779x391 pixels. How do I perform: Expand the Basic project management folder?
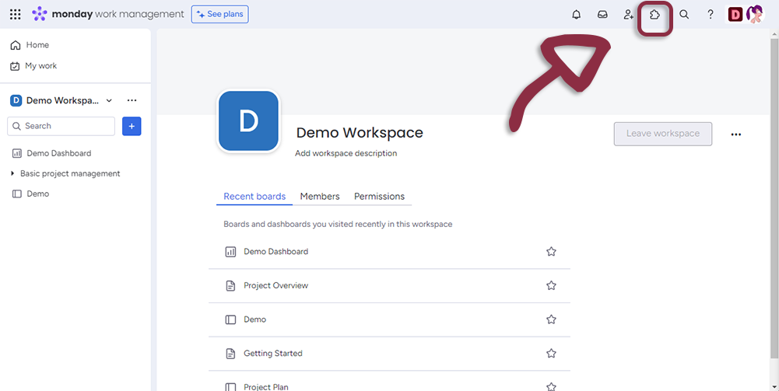point(12,173)
